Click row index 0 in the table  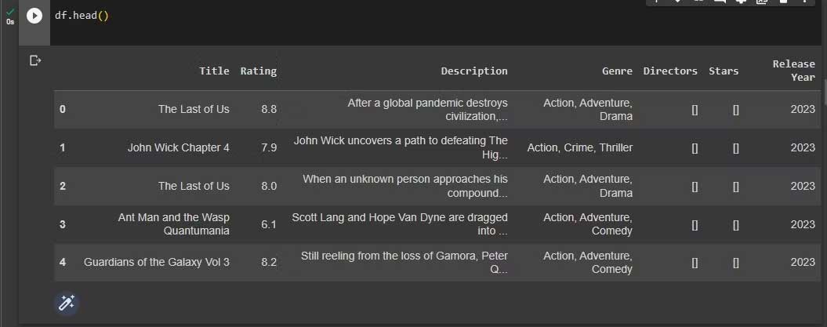[x=63, y=109]
